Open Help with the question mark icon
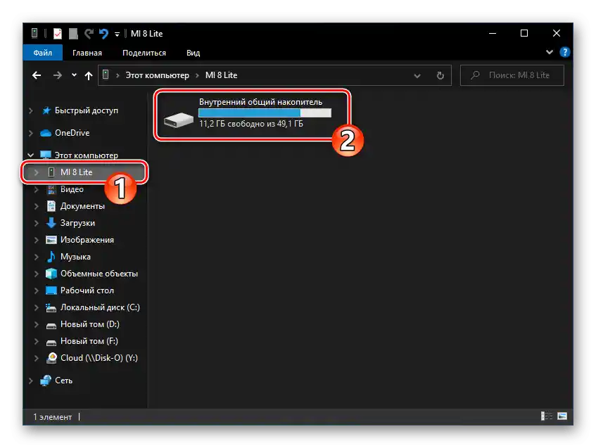Viewport: 596px width, 448px height. click(x=564, y=52)
